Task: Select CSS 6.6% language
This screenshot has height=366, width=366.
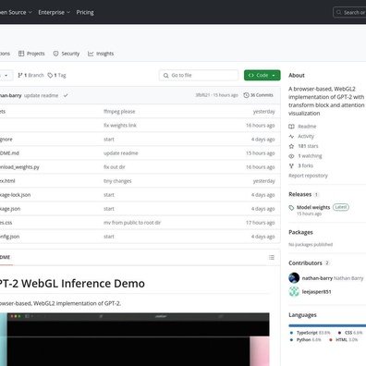Action: 350,333
